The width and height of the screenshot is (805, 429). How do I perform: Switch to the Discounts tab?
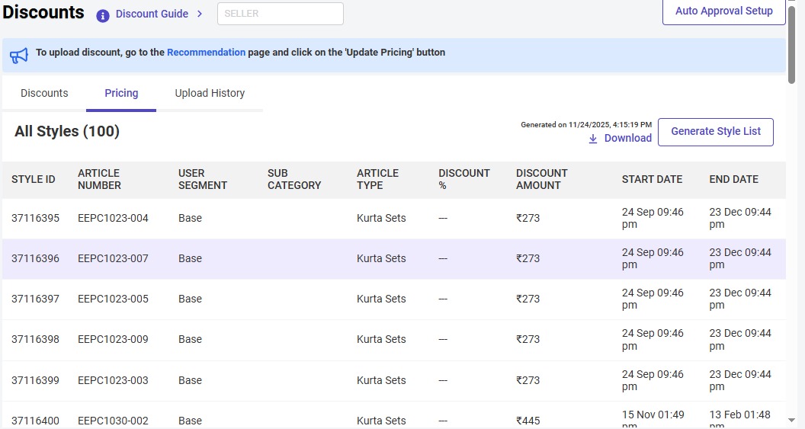[44, 94]
